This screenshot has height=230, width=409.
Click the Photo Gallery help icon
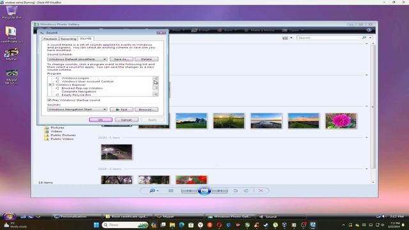tap(369, 30)
